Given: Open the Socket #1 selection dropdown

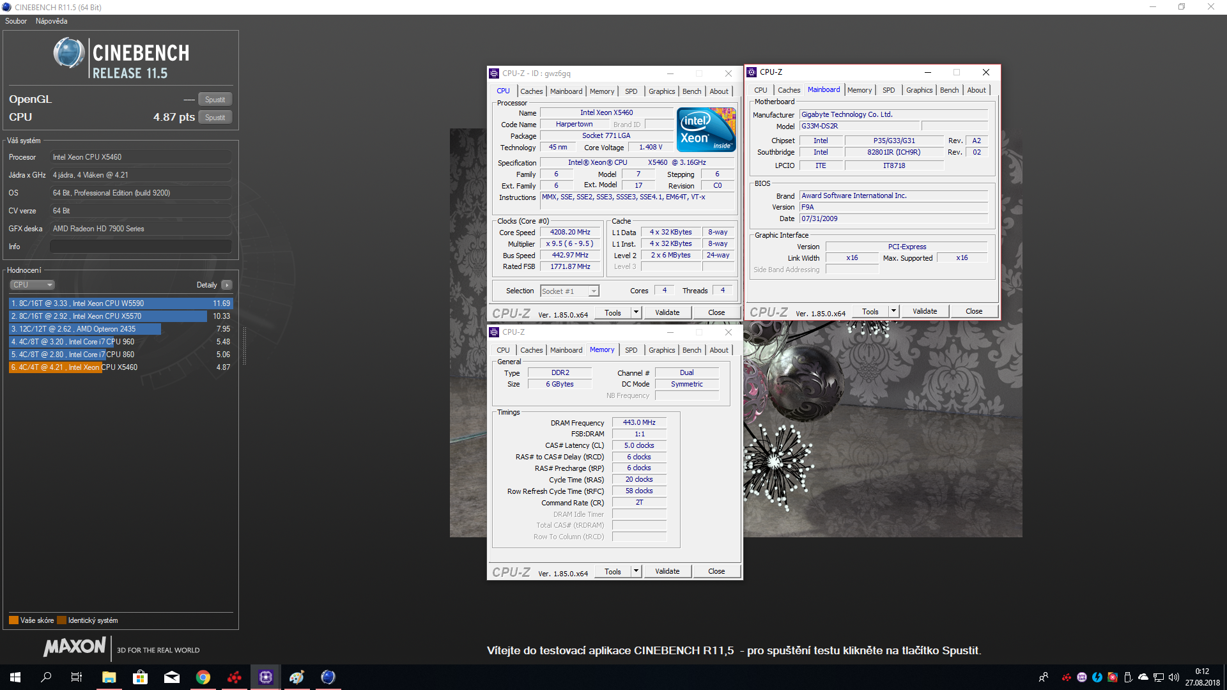Looking at the screenshot, I should pos(569,291).
